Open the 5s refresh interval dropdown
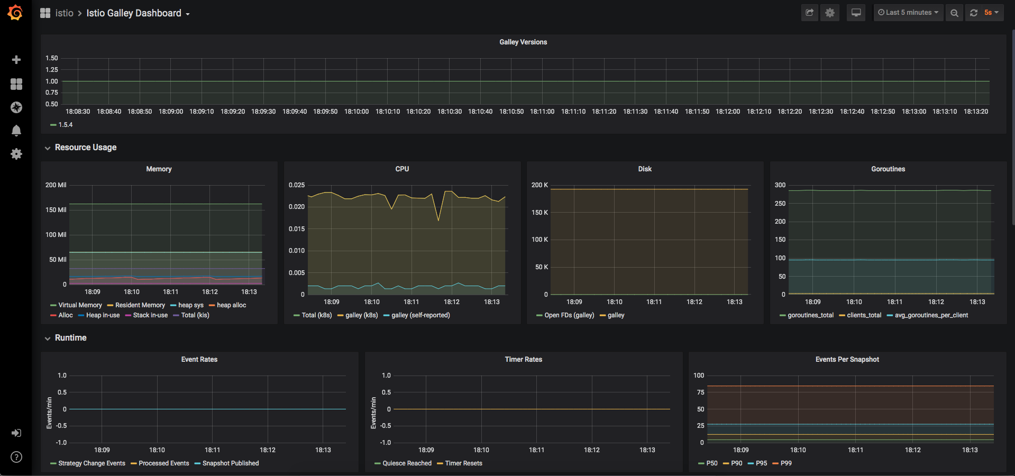Viewport: 1015px width, 476px height. [x=991, y=13]
